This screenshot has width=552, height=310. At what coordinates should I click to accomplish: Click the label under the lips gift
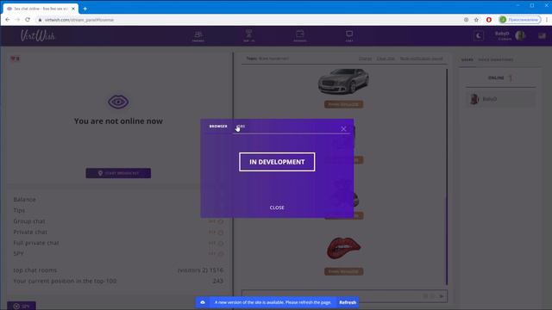coord(343,271)
